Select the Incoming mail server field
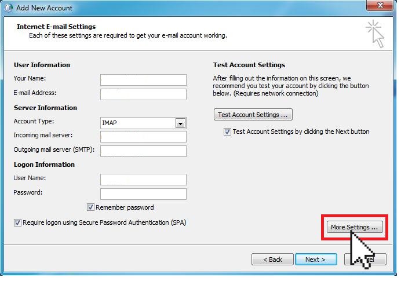Viewport: 401px width, 285px height. tap(143, 137)
